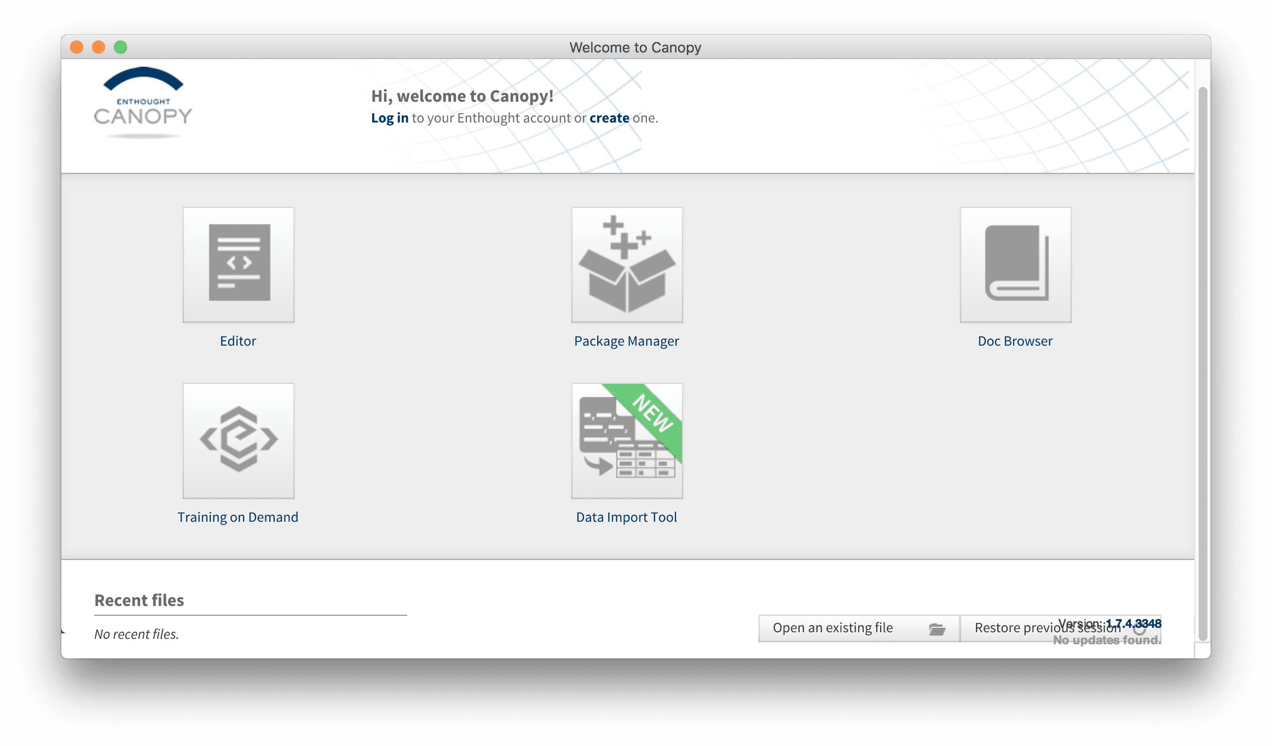Open Training on Demand icon tile
This screenshot has height=746, width=1272.
(238, 441)
